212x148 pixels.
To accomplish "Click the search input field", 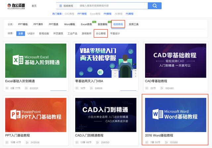I will [112, 6].
